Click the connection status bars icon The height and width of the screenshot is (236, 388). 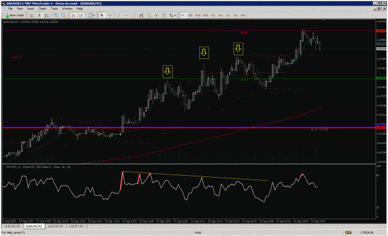[x=348, y=232]
